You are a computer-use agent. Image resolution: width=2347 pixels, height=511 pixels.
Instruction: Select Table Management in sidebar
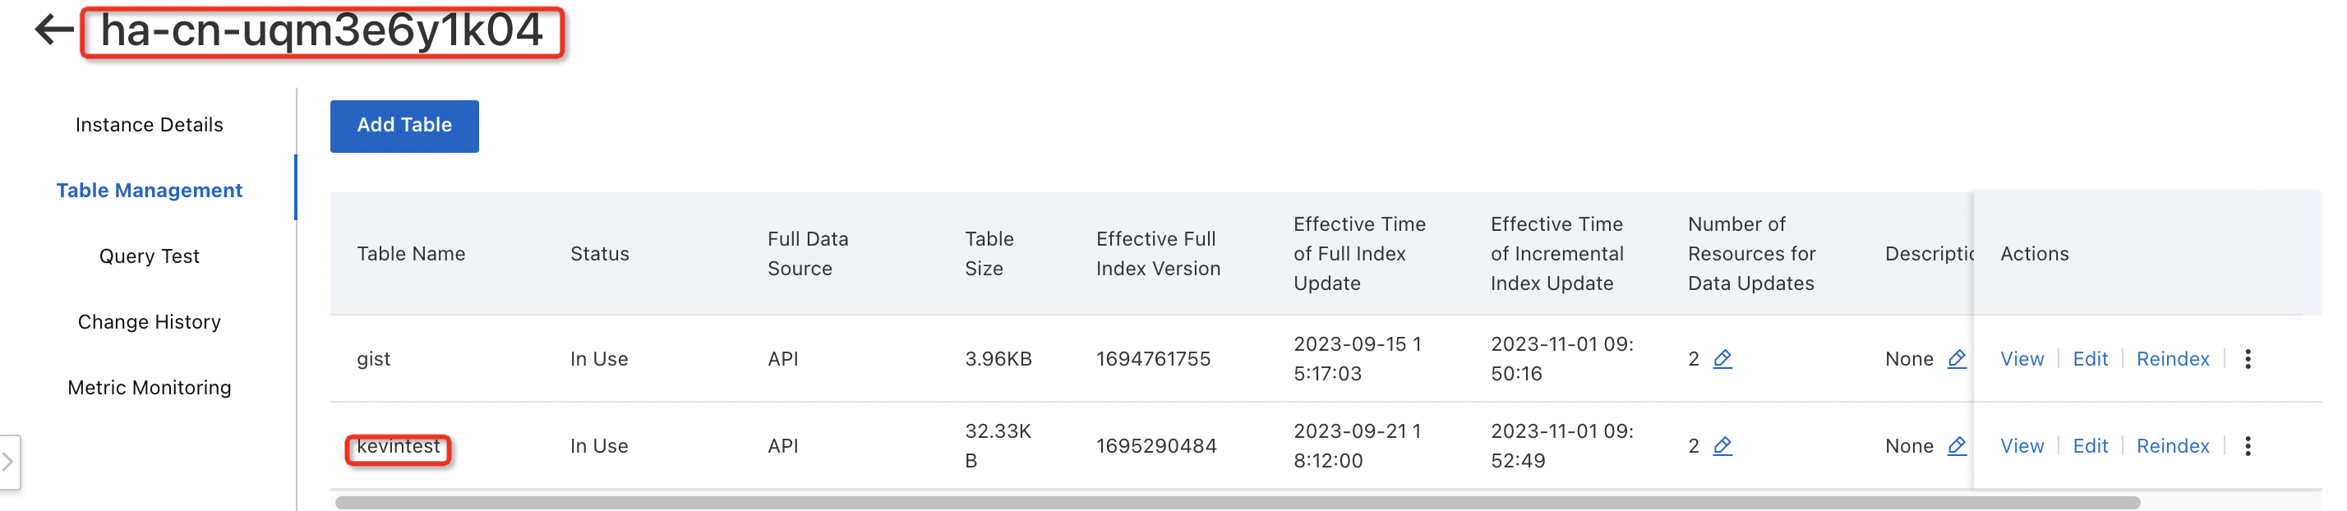click(x=150, y=191)
